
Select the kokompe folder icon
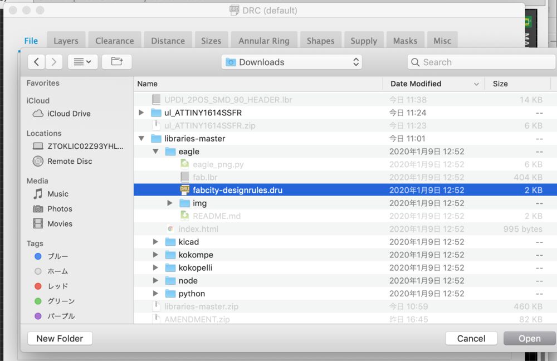click(170, 255)
